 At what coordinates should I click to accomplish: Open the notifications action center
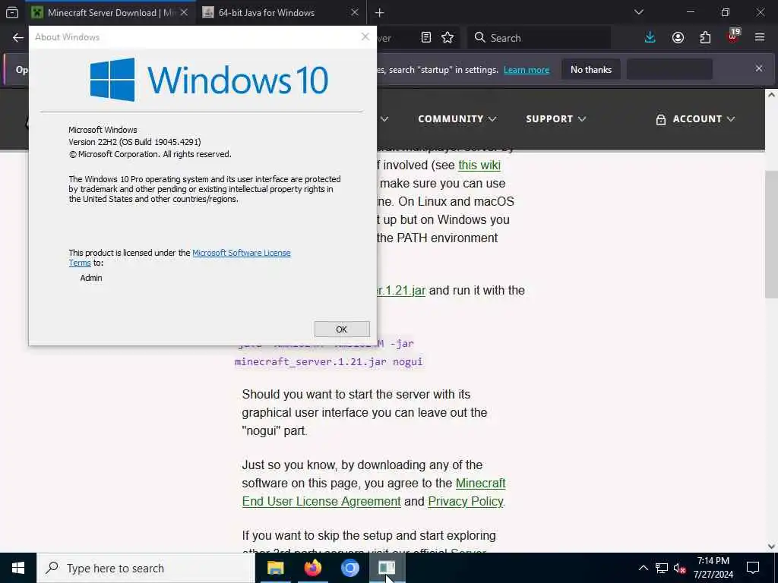[x=753, y=568]
